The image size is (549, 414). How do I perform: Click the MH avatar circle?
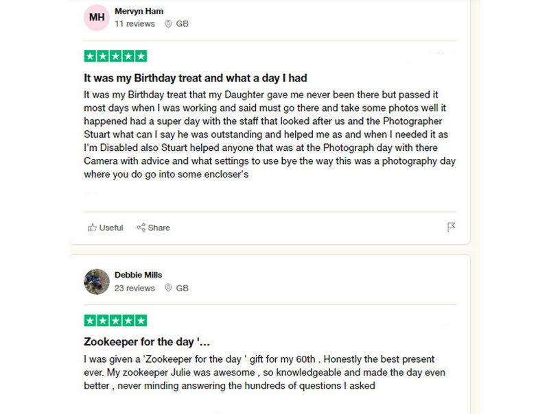point(97,17)
